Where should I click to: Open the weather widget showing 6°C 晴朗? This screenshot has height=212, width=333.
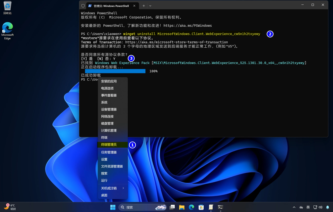tap(10, 207)
